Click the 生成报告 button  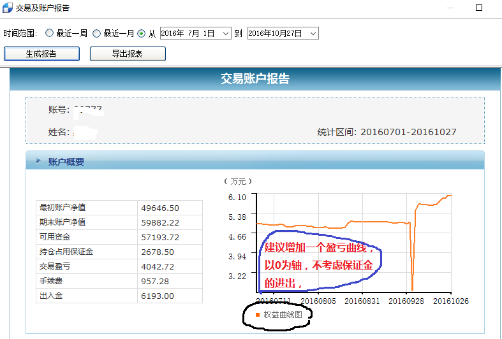point(41,54)
